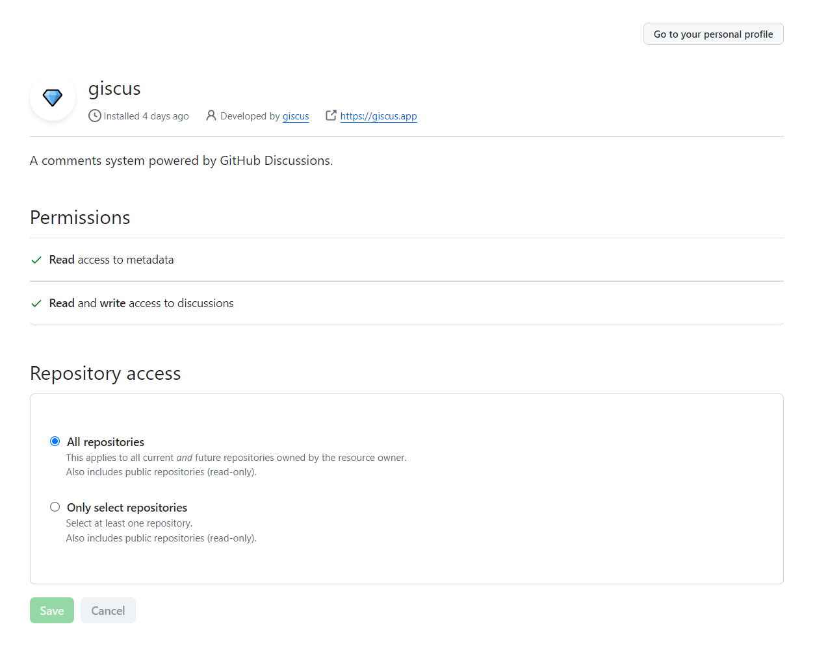Click the checkmark next to discussions access permission
This screenshot has height=646, width=828.
coord(36,303)
